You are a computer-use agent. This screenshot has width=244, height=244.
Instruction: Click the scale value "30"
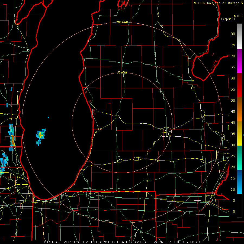[233, 145]
